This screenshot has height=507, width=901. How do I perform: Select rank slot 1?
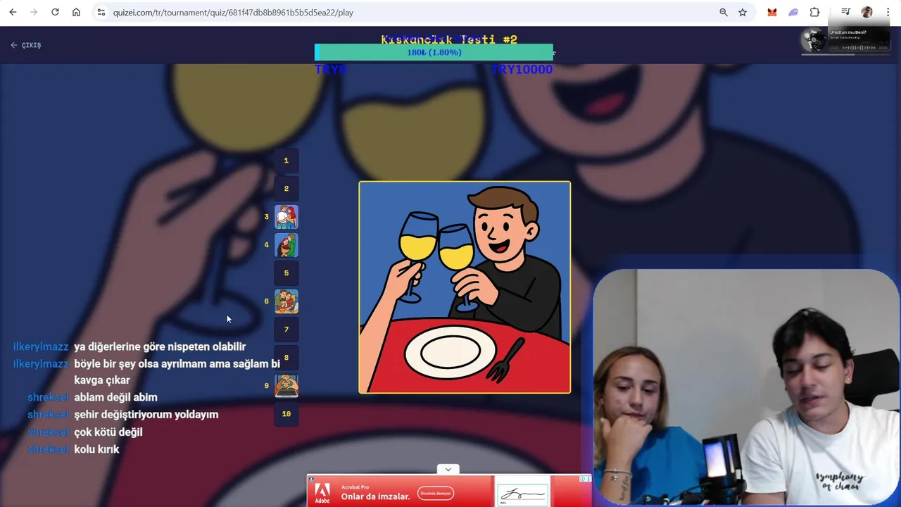click(x=286, y=161)
